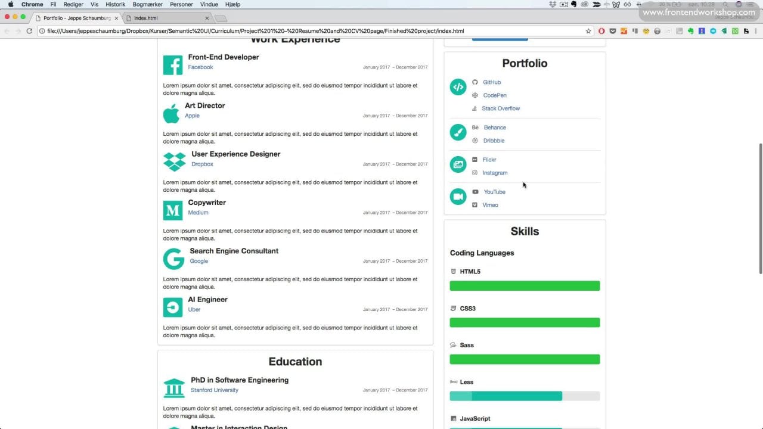
Task: Click the Uber logo beside AI Engineer
Action: click(x=173, y=307)
